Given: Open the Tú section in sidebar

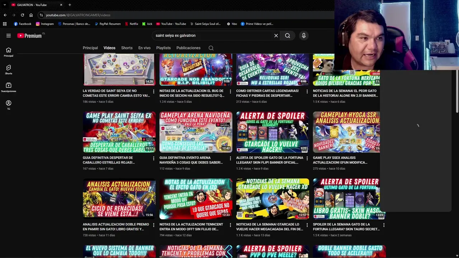Looking at the screenshot, I should [9, 105].
